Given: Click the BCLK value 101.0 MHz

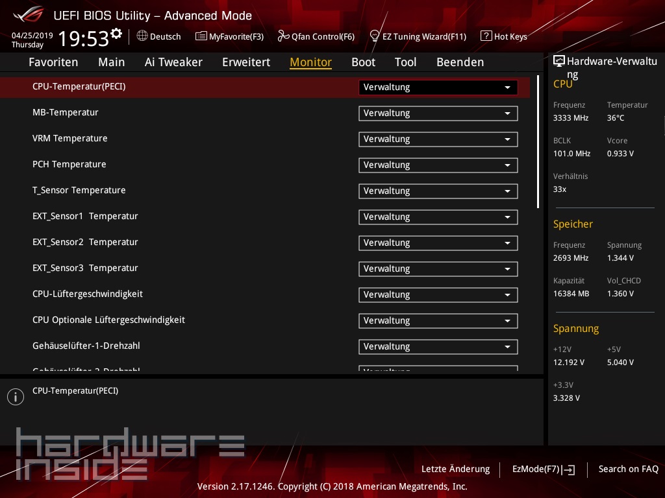Looking at the screenshot, I should point(571,154).
